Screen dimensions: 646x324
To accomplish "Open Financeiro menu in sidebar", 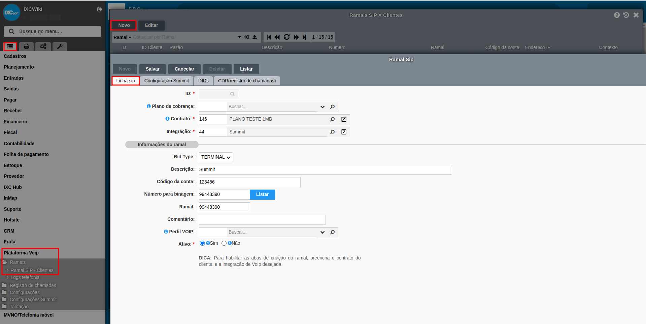I will 15,122.
